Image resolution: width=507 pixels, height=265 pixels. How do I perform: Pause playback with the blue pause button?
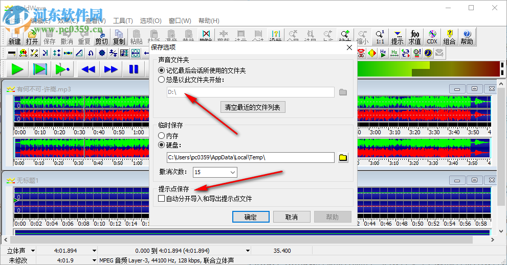(x=134, y=69)
